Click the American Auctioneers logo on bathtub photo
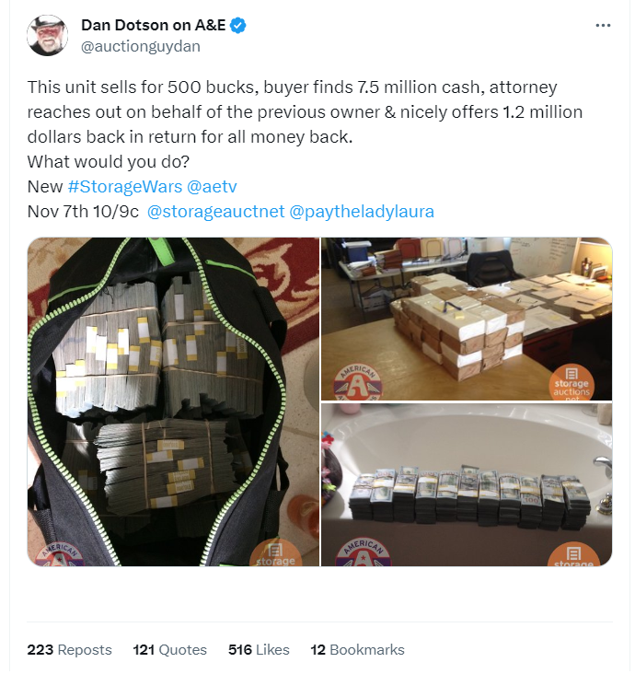The image size is (635, 674). click(364, 552)
